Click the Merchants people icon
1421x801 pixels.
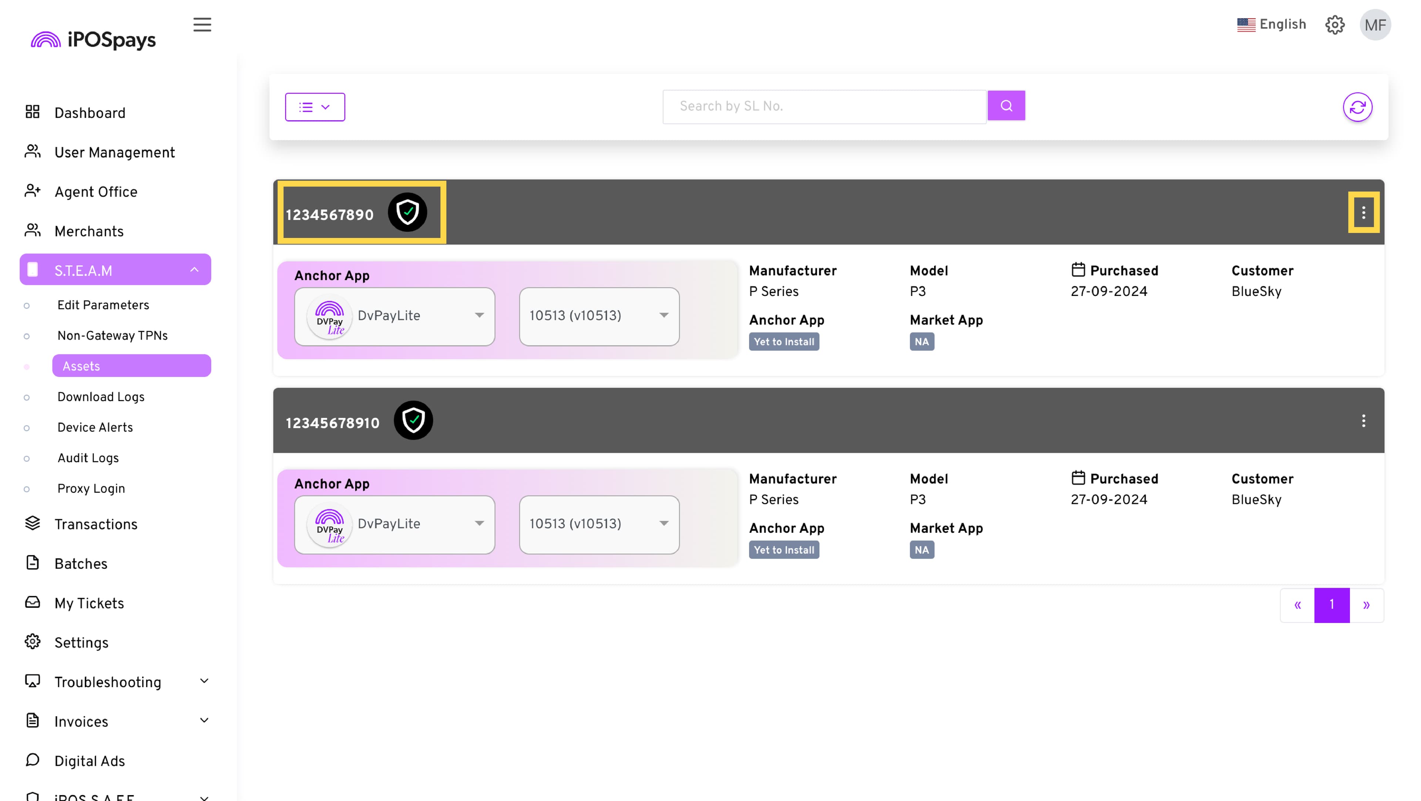(x=33, y=230)
